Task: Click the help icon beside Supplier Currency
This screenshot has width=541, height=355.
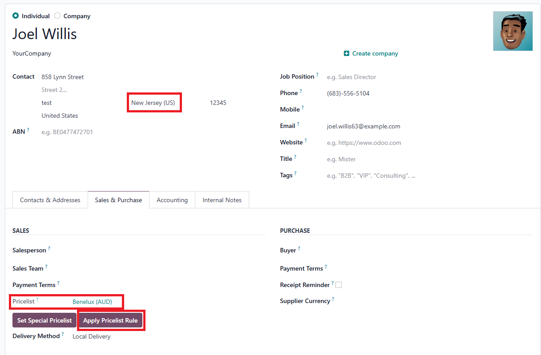Action: tap(333, 299)
